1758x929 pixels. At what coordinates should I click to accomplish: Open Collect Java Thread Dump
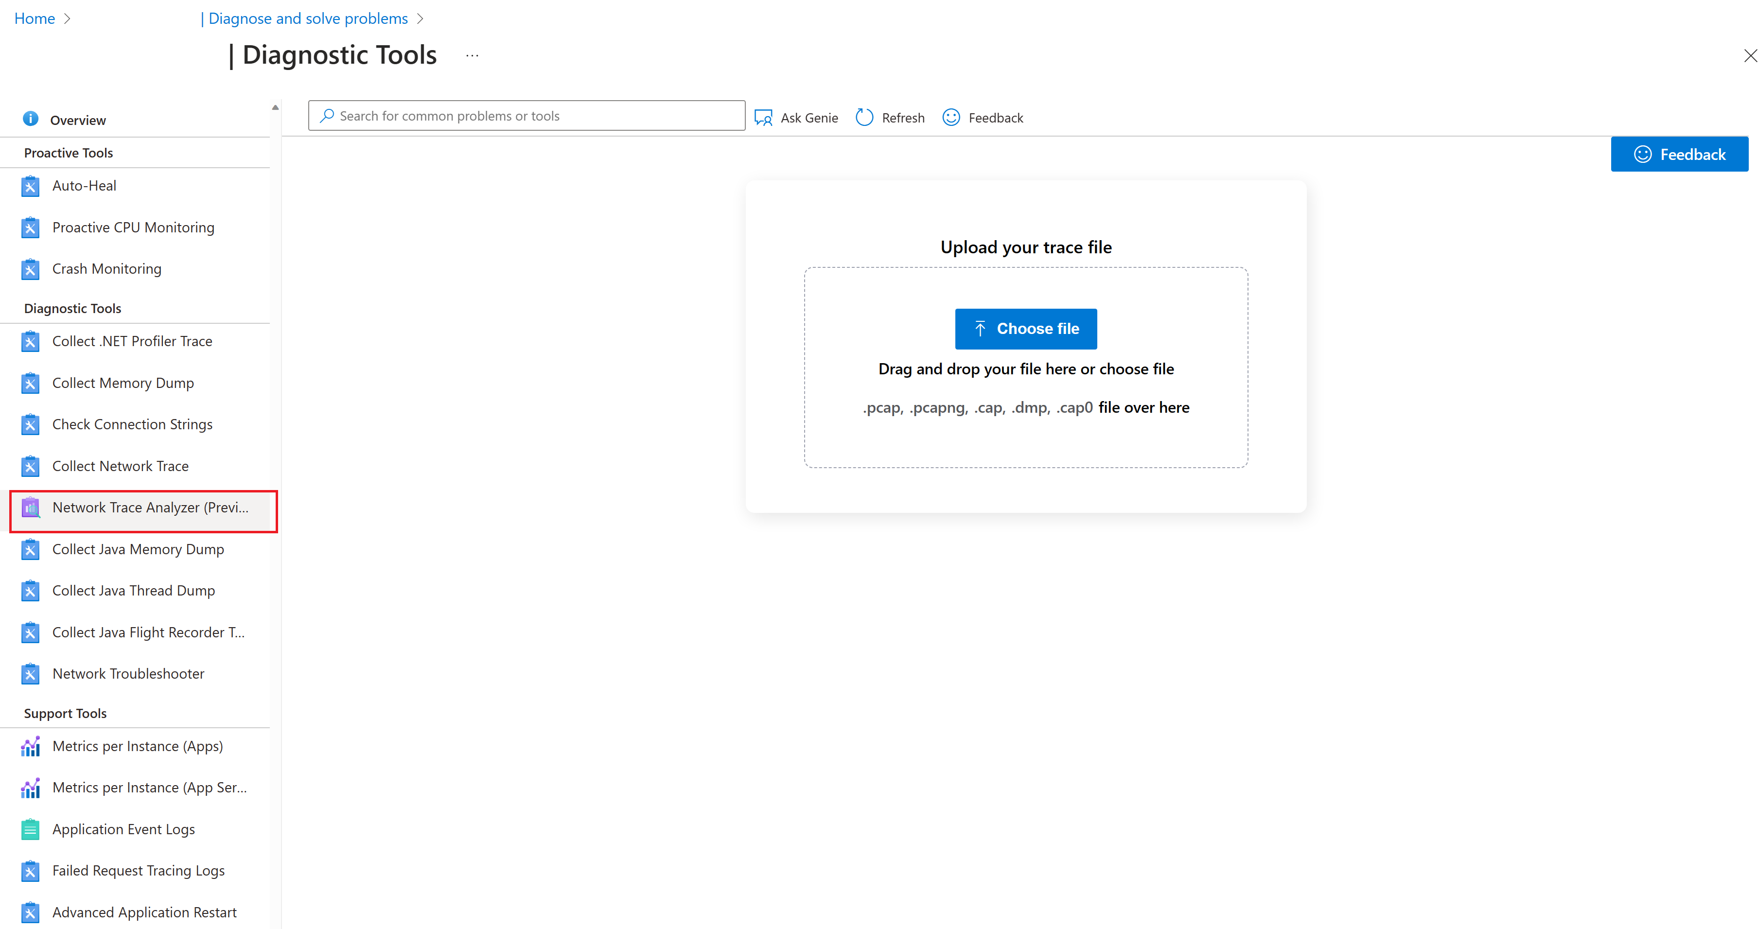click(x=133, y=591)
